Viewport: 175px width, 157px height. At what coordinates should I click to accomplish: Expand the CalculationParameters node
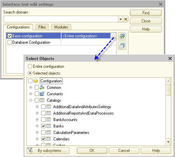click(37, 133)
